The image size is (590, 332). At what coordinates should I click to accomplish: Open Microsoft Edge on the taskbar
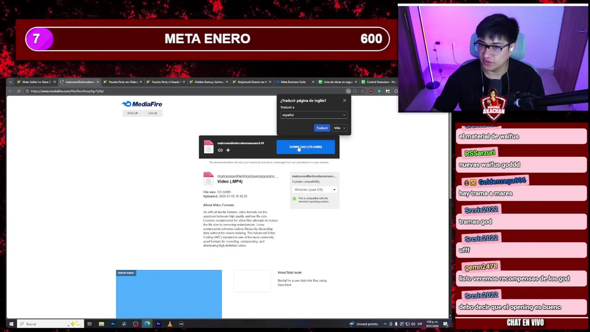(x=147, y=324)
